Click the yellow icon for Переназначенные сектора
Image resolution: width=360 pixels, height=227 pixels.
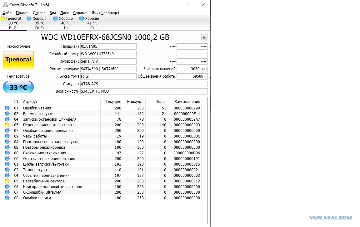7,125
